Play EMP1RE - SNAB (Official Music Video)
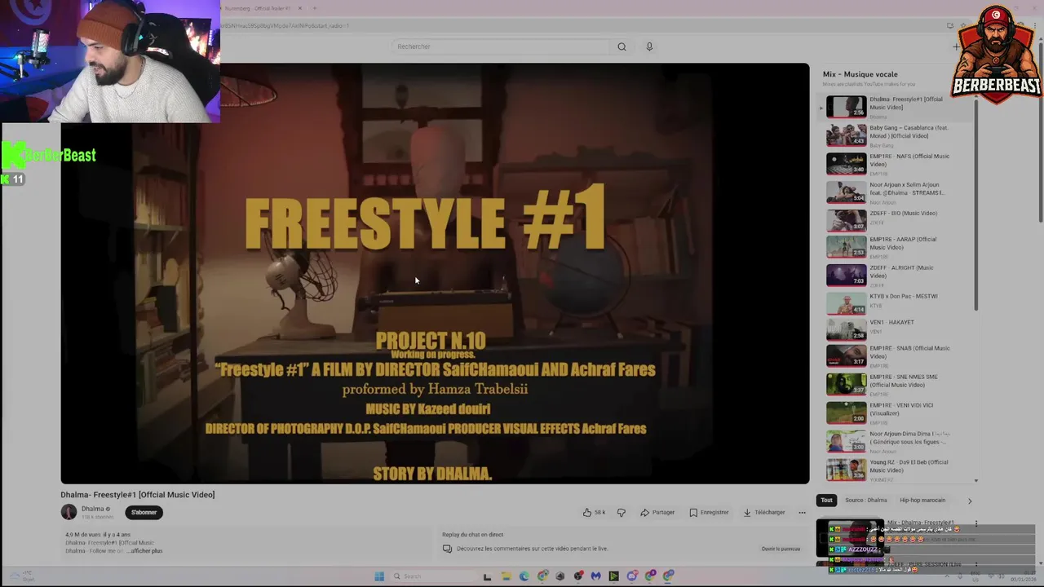Image resolution: width=1044 pixels, height=587 pixels. [897, 356]
